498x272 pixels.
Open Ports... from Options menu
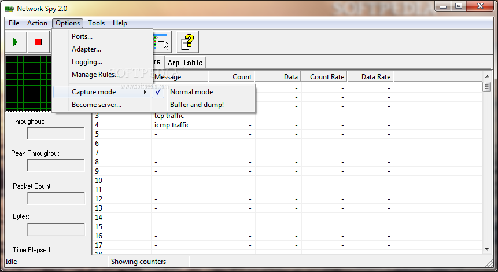[x=82, y=36]
